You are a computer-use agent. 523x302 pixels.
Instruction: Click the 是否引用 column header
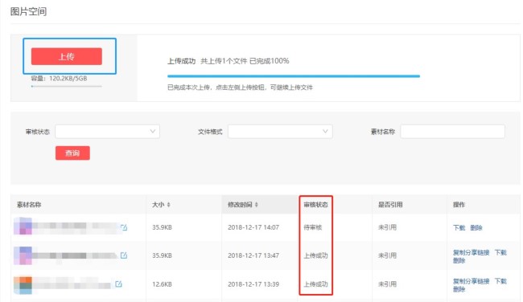click(x=390, y=205)
